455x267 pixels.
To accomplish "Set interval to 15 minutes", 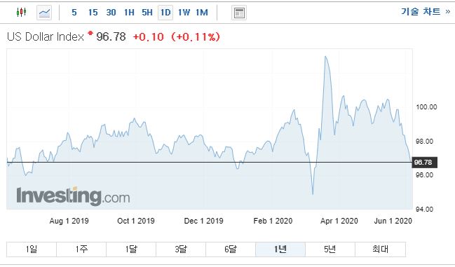I will click(x=93, y=13).
